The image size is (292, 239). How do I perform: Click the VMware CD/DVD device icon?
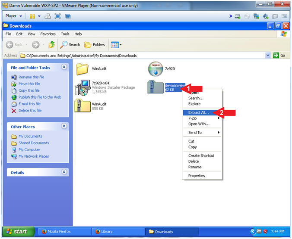pyautogui.click(x=247, y=16)
